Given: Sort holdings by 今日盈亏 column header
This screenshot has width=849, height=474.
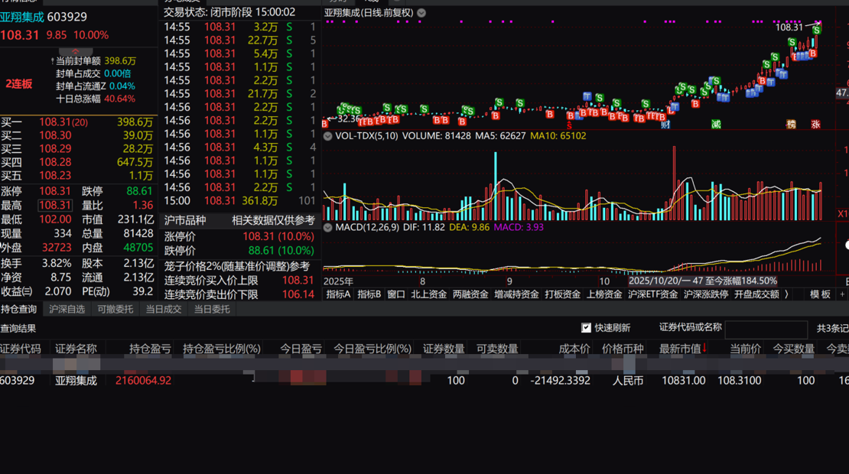Looking at the screenshot, I should point(301,349).
